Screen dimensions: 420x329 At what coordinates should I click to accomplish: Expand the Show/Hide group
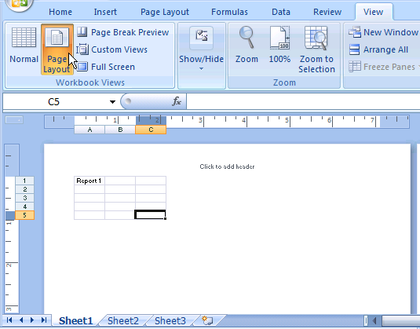point(202,55)
